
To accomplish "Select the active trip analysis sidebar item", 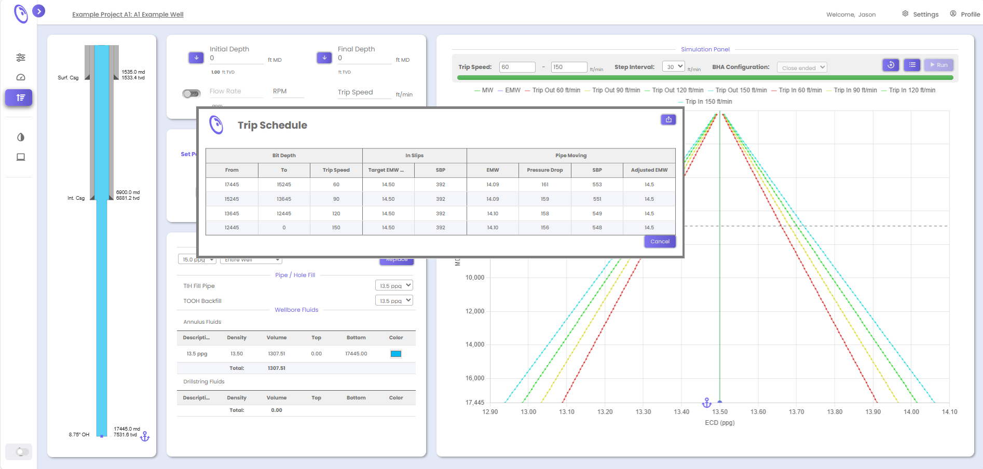I will [19, 98].
